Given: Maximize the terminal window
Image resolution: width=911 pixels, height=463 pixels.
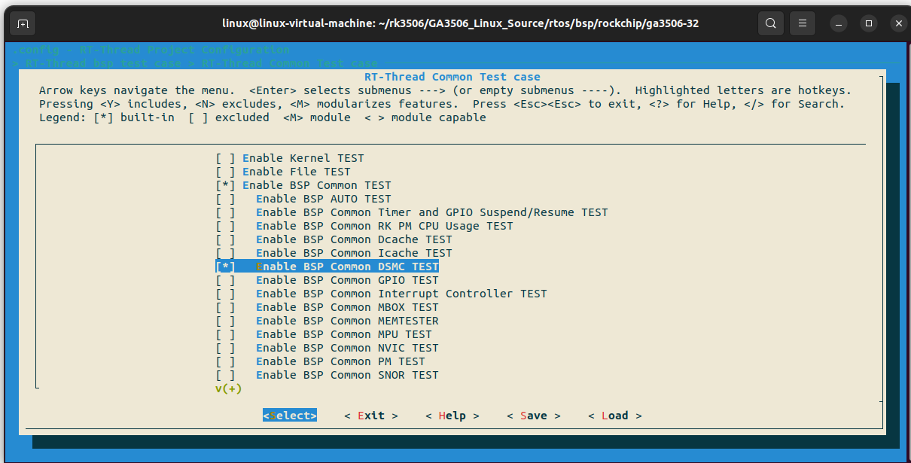Looking at the screenshot, I should click(869, 23).
